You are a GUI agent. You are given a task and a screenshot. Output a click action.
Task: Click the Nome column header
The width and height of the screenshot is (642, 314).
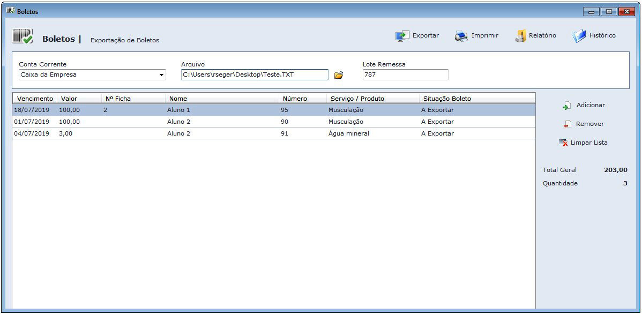222,99
